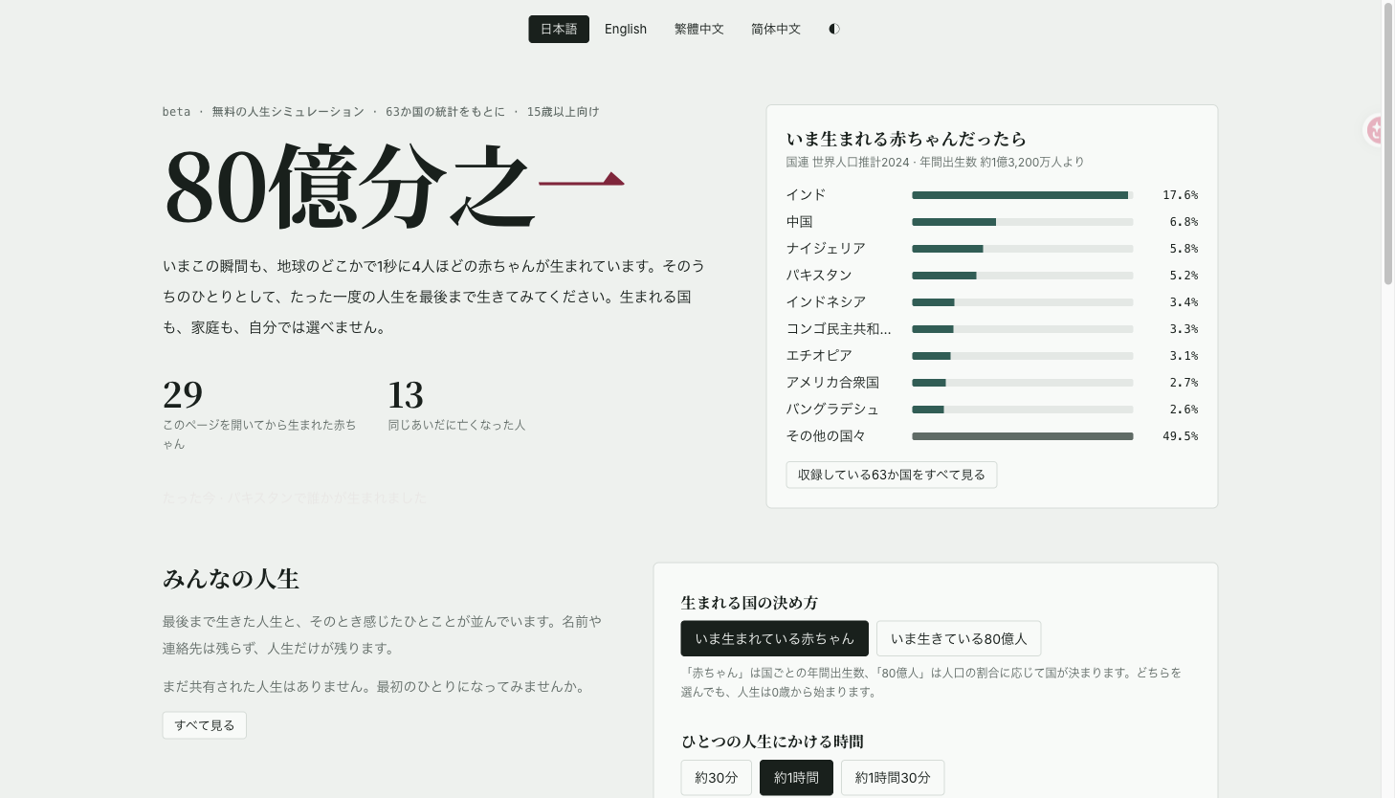Click the バングラデシュ country label

tap(832, 410)
